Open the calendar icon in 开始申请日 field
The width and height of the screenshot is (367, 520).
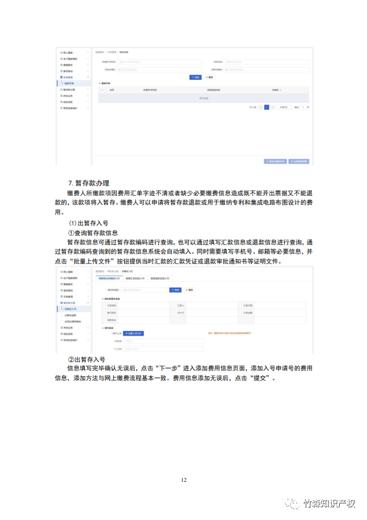120,70
